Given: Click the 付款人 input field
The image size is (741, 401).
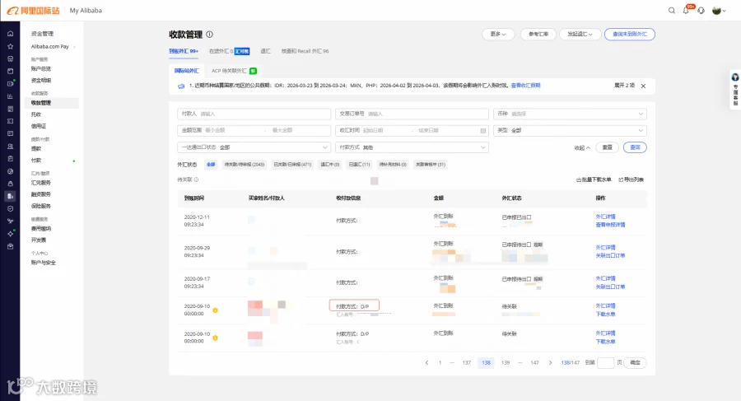Looking at the screenshot, I should click(x=254, y=114).
